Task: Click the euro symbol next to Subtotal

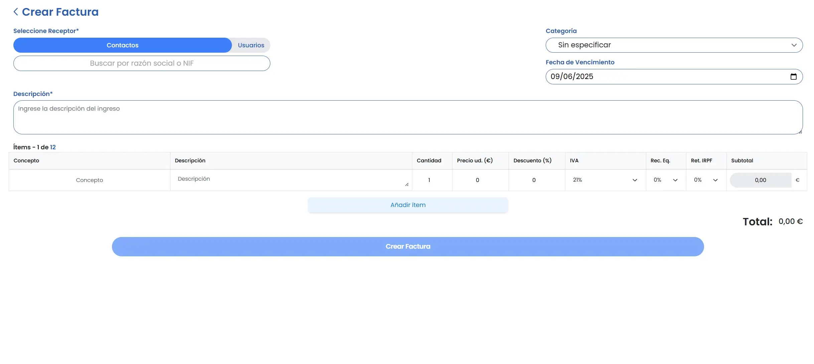Action: click(x=798, y=180)
